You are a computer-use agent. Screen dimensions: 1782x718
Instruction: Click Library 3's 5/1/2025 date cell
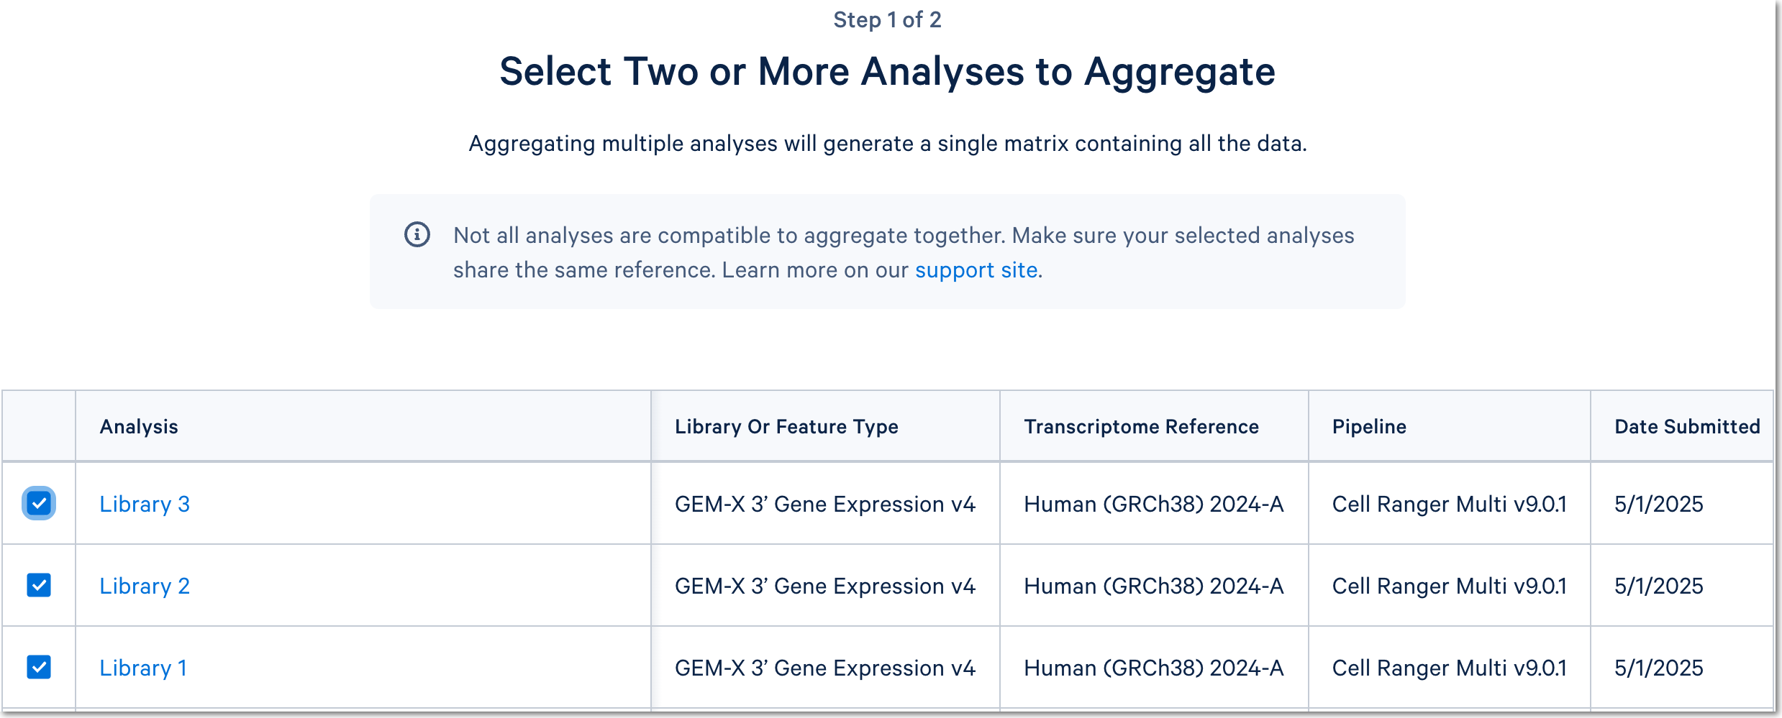pyautogui.click(x=1658, y=504)
